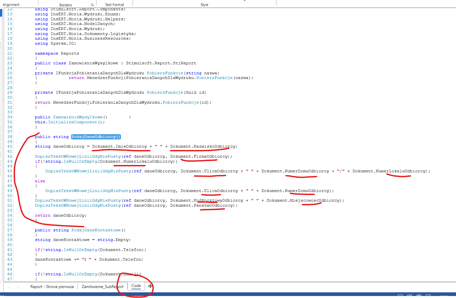
Task: Click the 'else' keyword on line 47
Action: click(x=40, y=181)
